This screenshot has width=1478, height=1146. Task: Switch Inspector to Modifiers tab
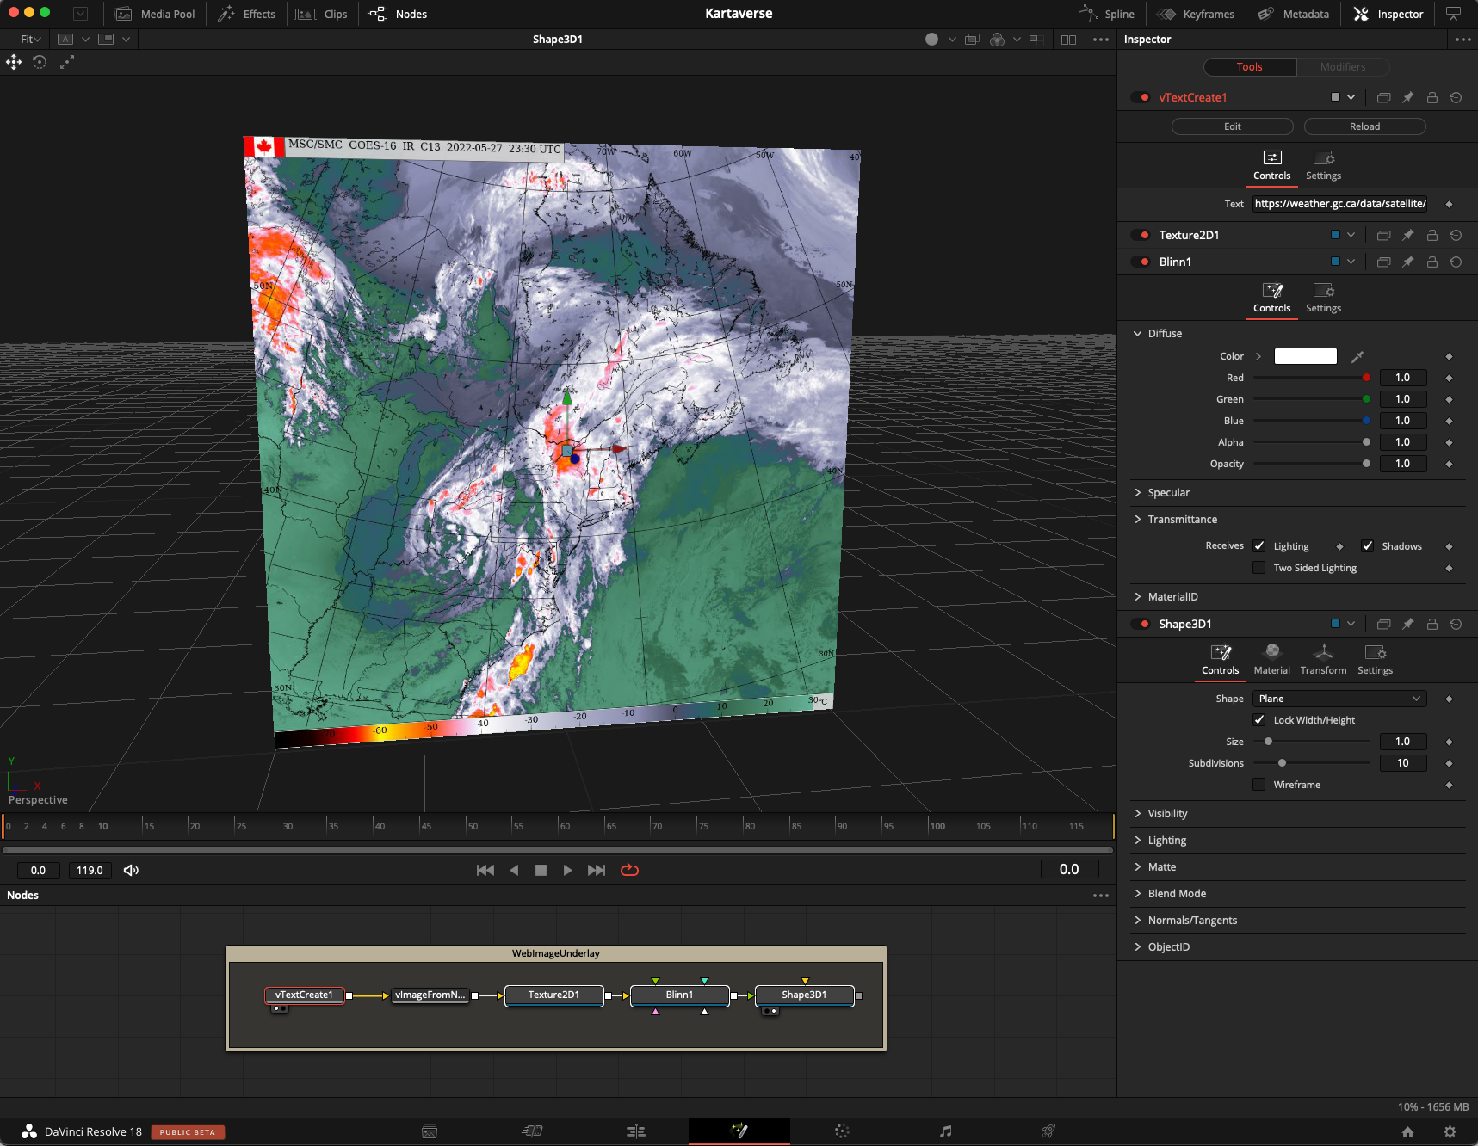pyautogui.click(x=1342, y=67)
